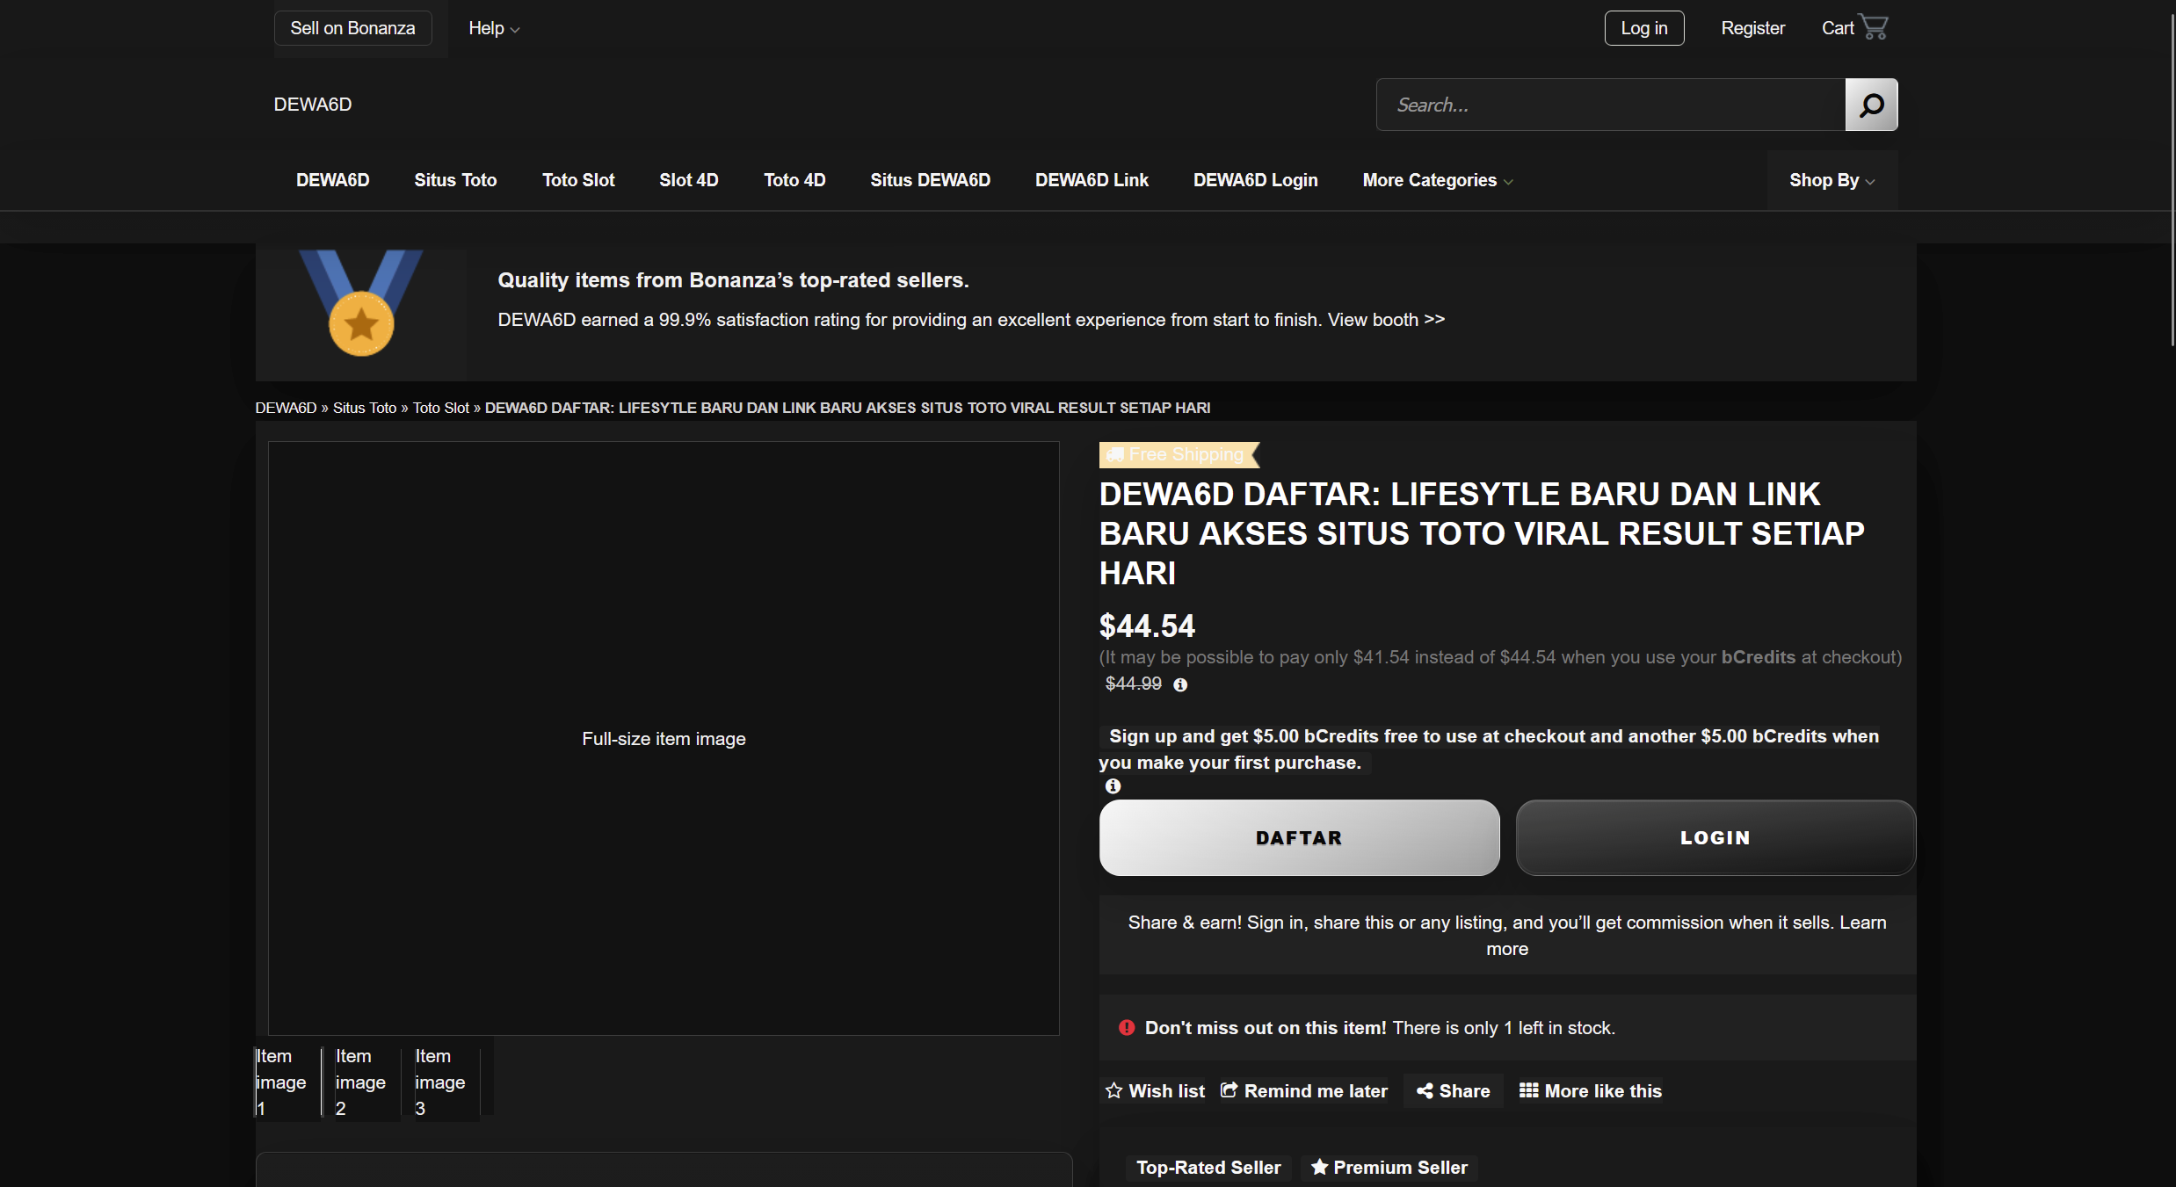Select Item image 1 thumbnail
The height and width of the screenshot is (1187, 2176).
(288, 1082)
